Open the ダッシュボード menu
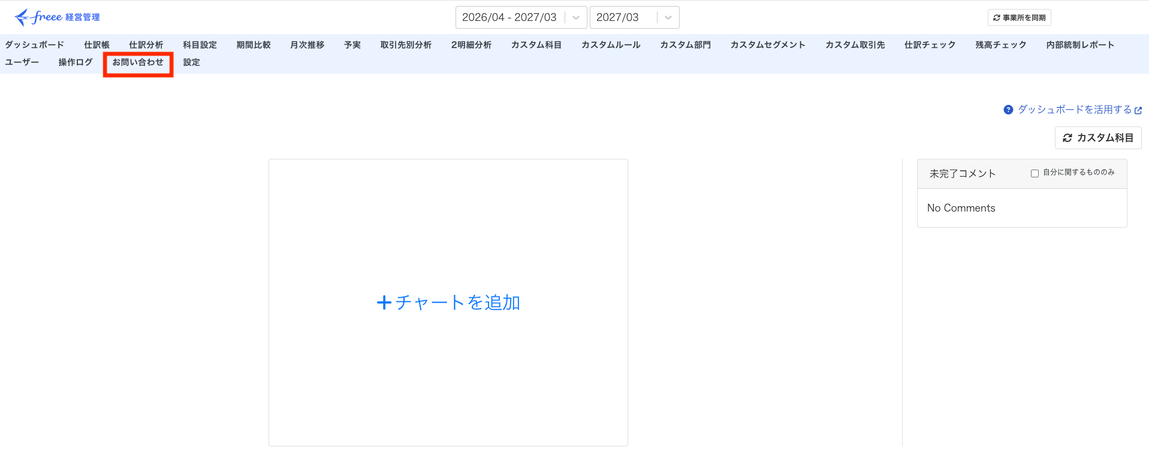 point(35,45)
